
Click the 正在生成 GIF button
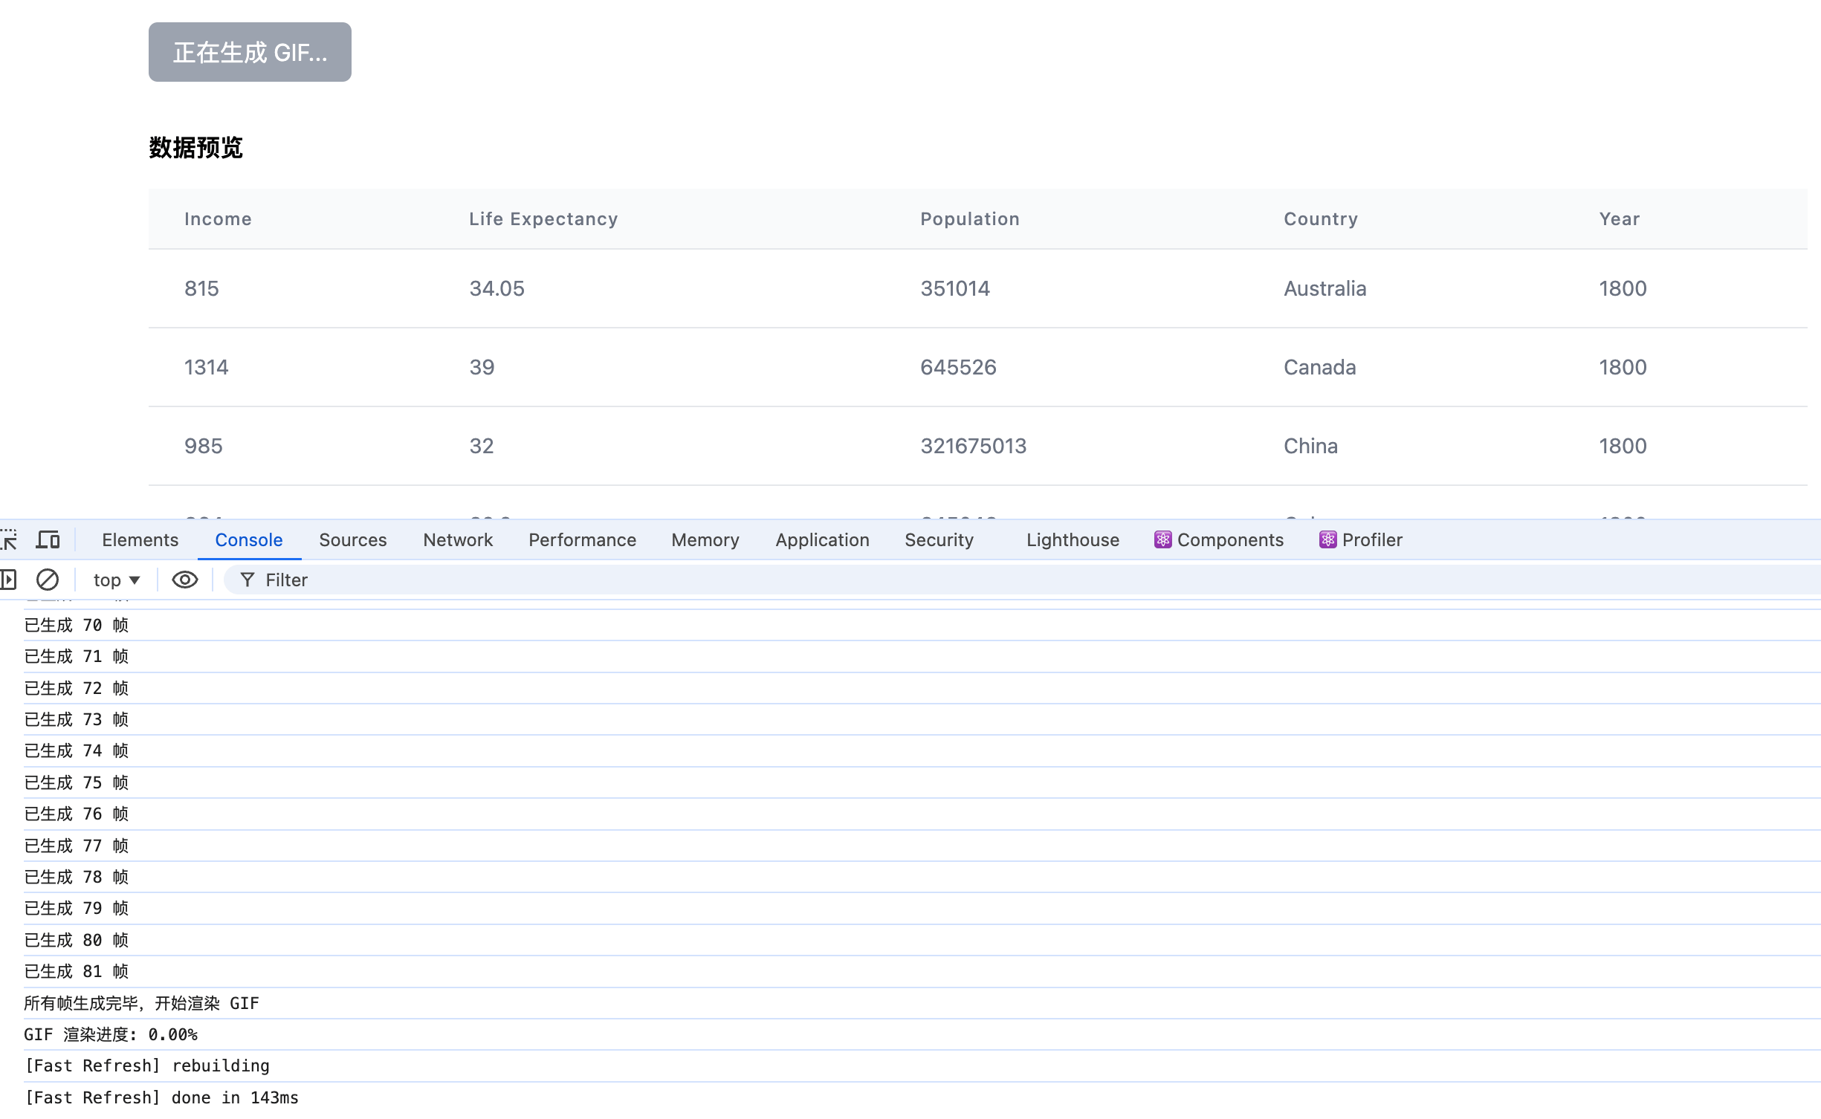coord(250,52)
